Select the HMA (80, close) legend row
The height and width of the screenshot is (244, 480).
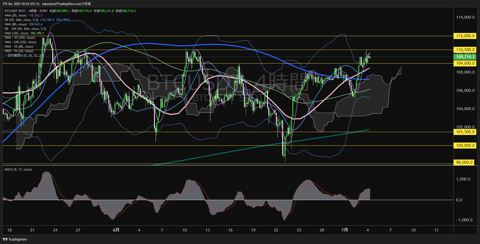pos(23,24)
